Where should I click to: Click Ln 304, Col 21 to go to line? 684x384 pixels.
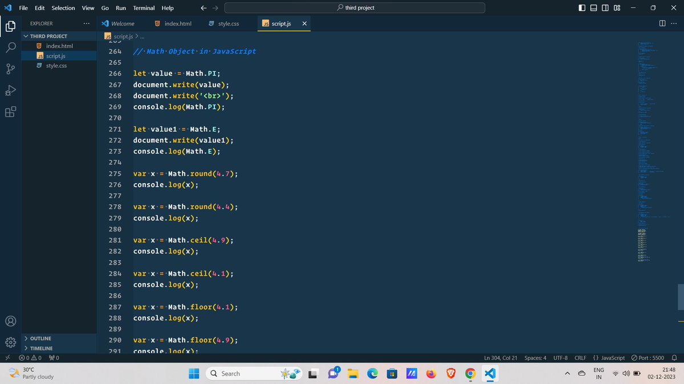coord(500,358)
